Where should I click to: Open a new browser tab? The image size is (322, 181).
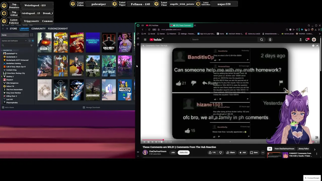195,25
